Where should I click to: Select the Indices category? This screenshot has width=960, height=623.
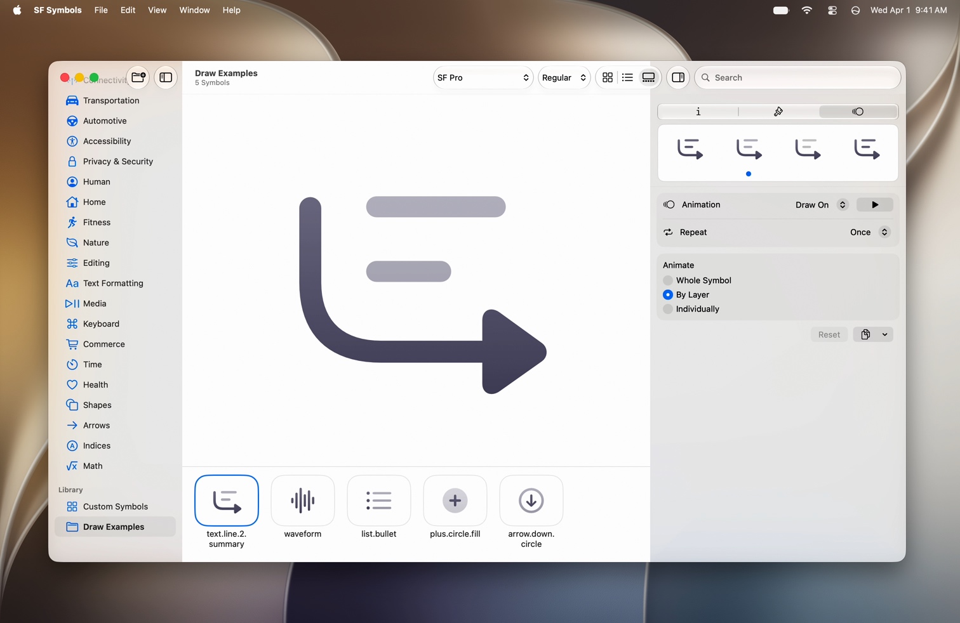tap(115, 445)
